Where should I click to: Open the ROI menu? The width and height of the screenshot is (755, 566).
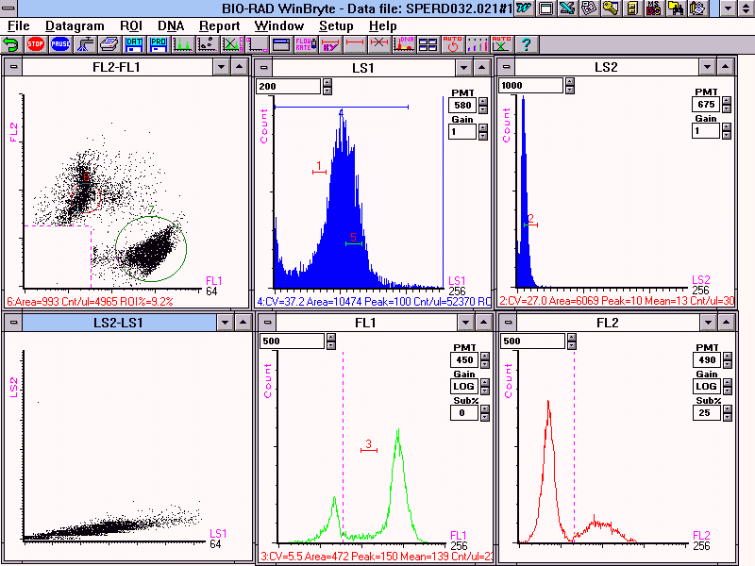[131, 26]
